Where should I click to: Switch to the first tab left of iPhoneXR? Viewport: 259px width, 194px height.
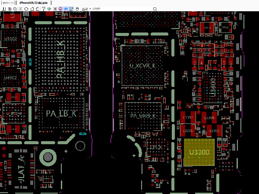8,3
